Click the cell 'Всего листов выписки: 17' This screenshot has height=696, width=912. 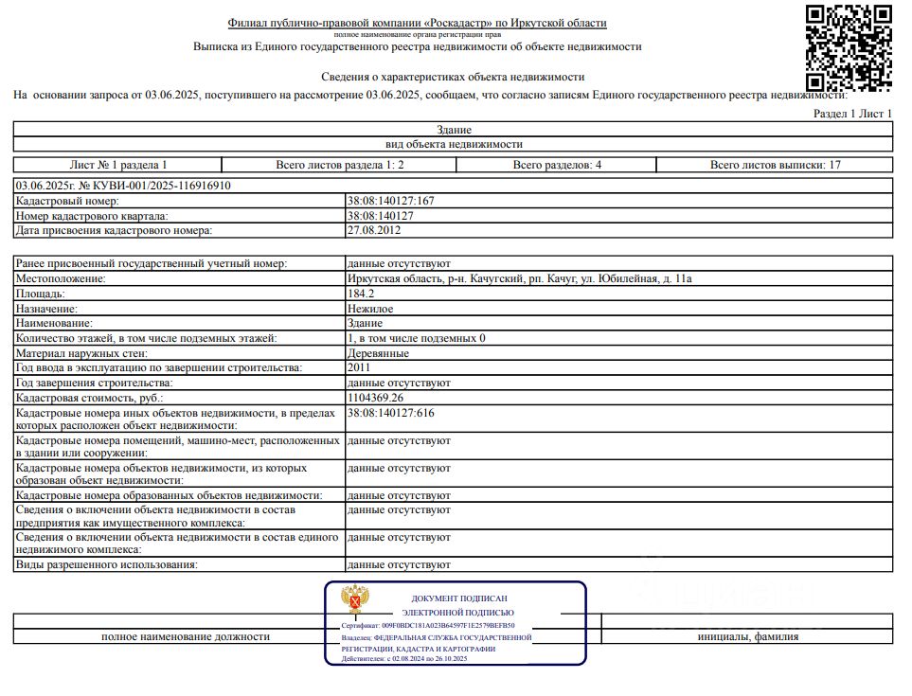coord(776,165)
